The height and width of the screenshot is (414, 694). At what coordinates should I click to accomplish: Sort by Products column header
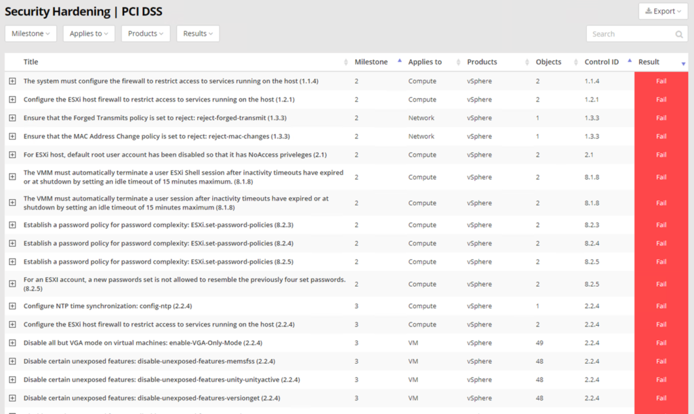[482, 62]
